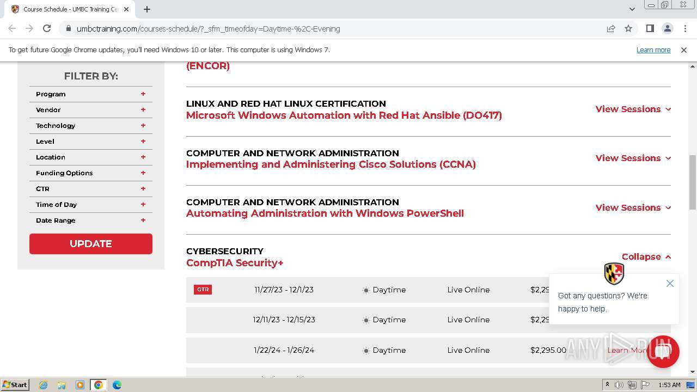
Task: Launch Microsoft Edge from the taskbar
Action: click(x=117, y=385)
